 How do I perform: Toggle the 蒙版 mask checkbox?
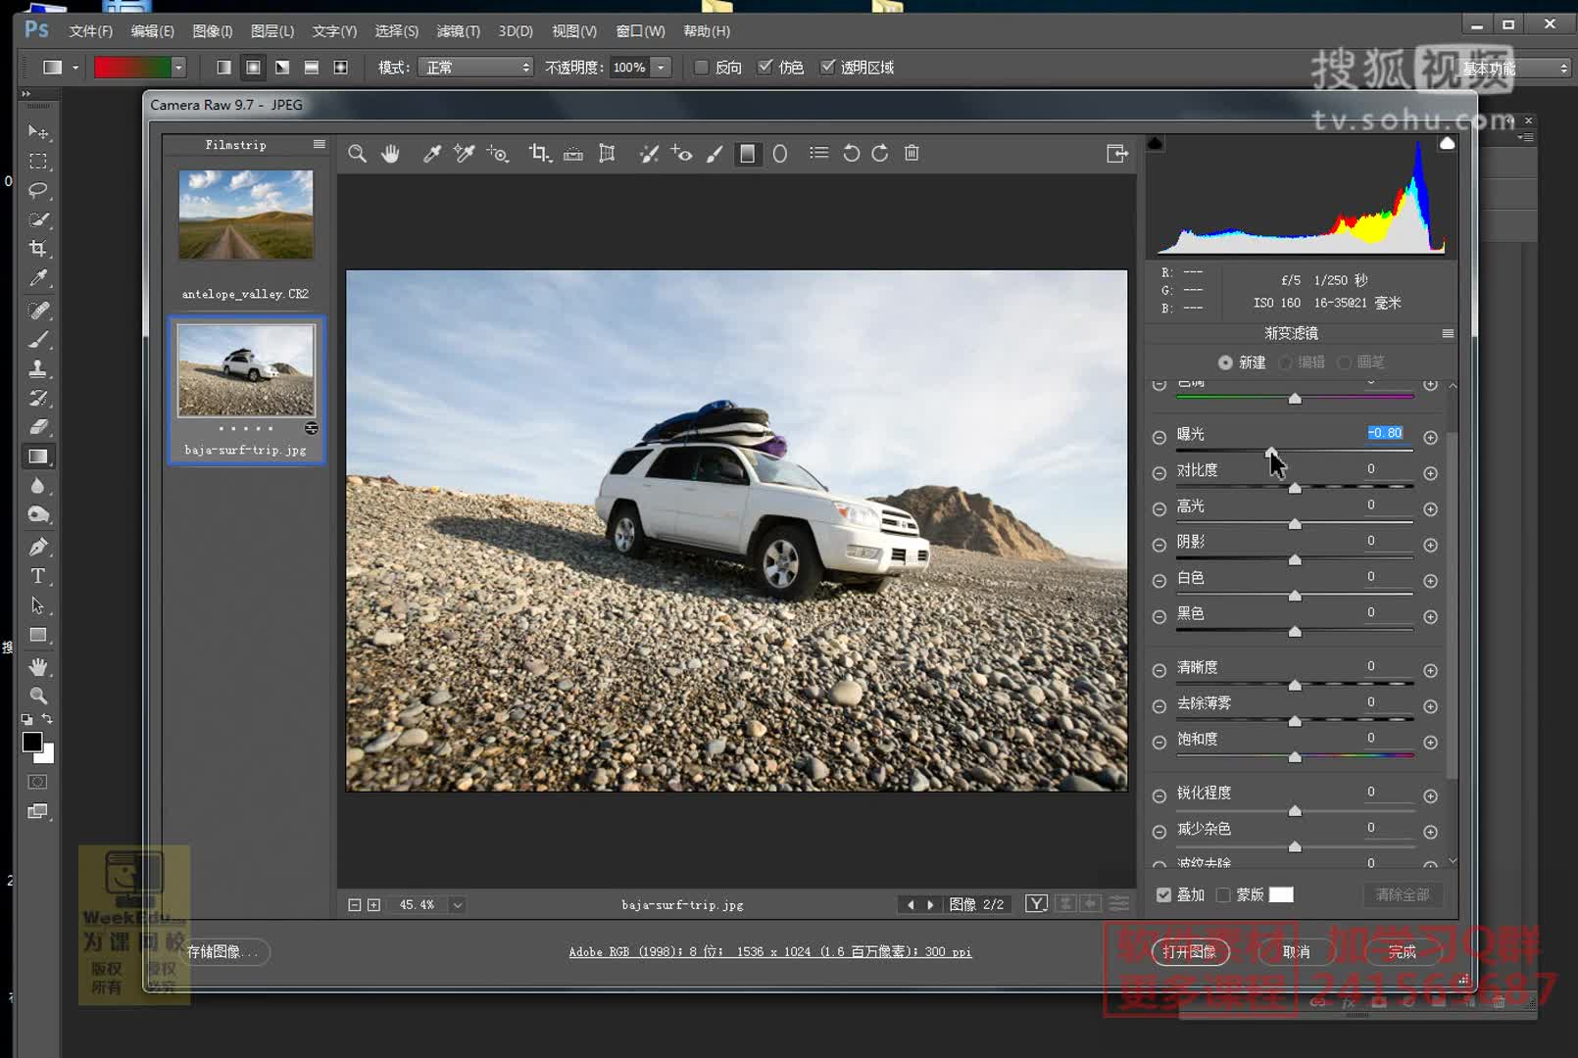pyautogui.click(x=1223, y=894)
